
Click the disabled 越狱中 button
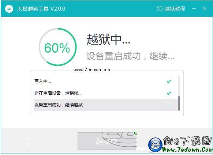click(x=107, y=141)
